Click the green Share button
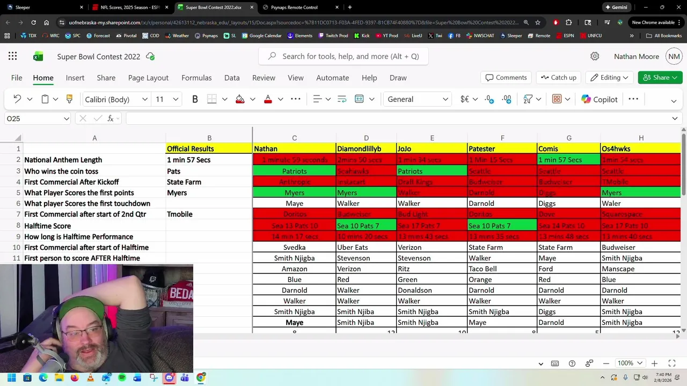This screenshot has width=687, height=386. [x=660, y=78]
